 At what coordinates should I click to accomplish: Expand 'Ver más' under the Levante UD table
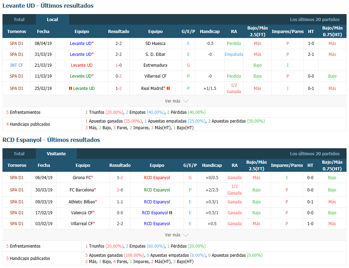pyautogui.click(x=177, y=101)
